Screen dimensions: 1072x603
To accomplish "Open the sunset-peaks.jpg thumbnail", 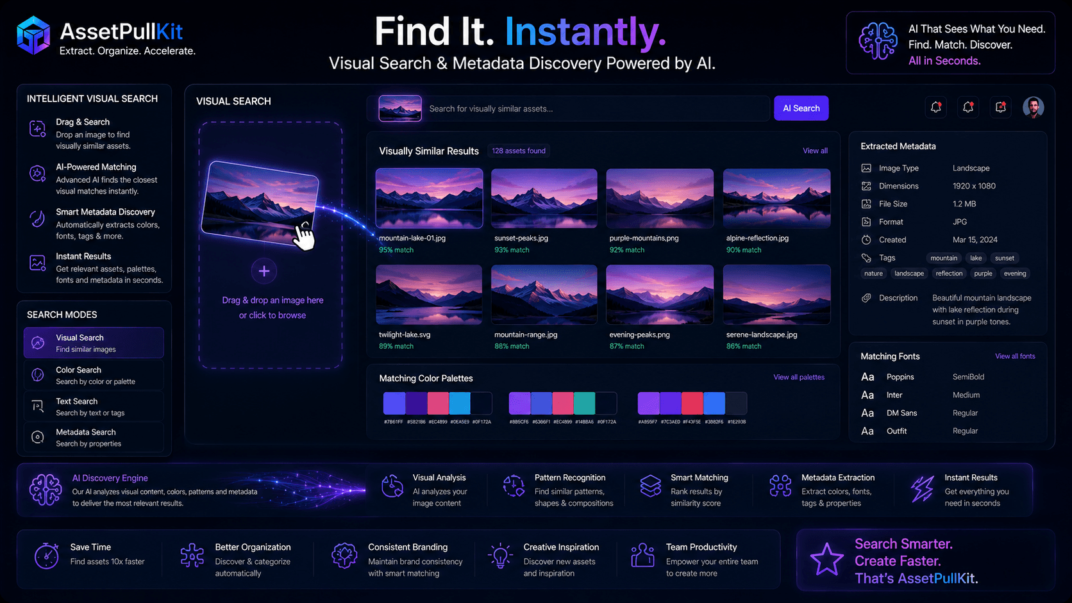I will pyautogui.click(x=544, y=198).
